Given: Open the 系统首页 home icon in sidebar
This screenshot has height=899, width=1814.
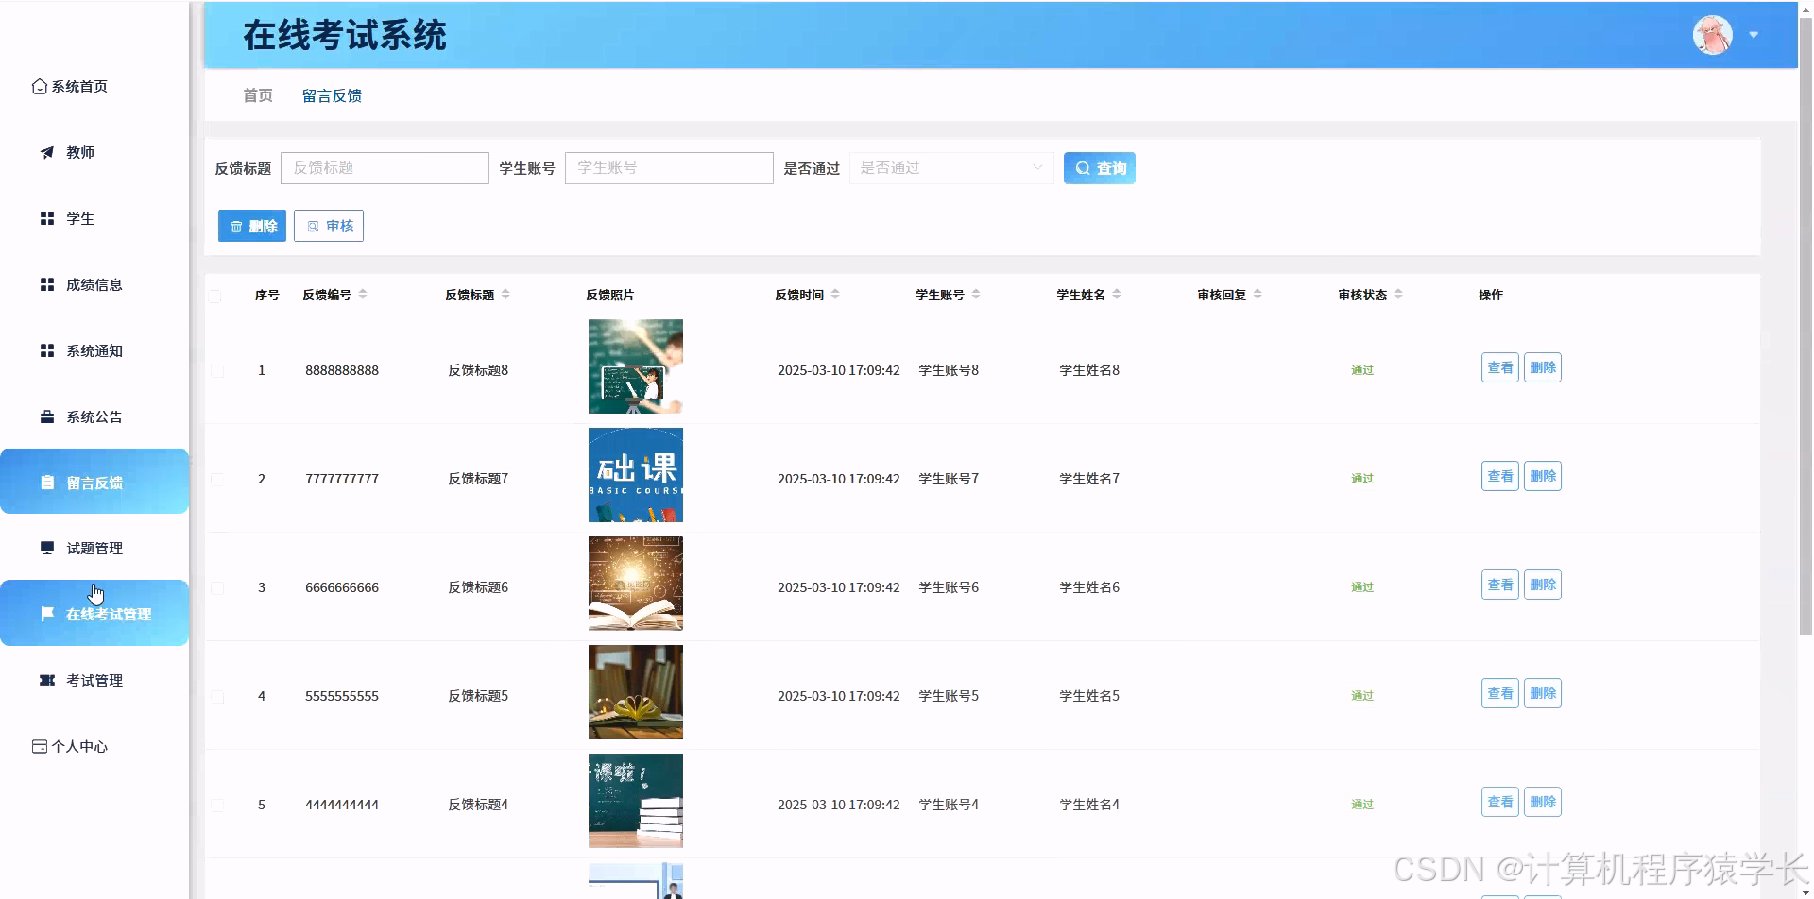Looking at the screenshot, I should click(39, 86).
